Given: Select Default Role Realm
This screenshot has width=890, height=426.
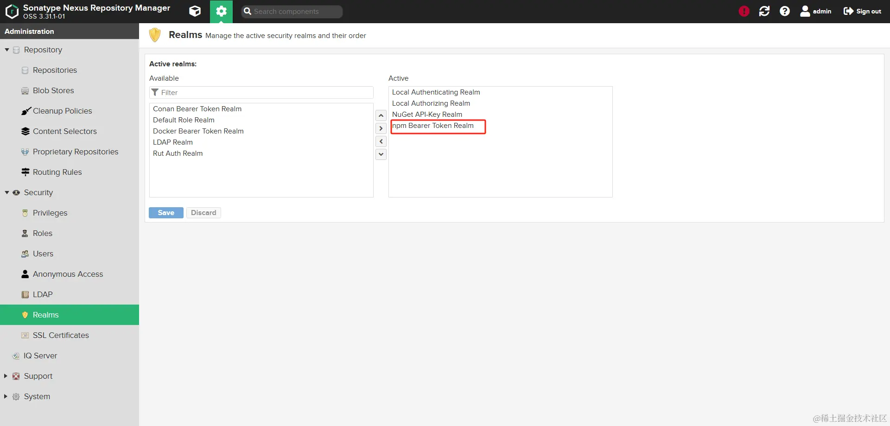Looking at the screenshot, I should click(261, 120).
